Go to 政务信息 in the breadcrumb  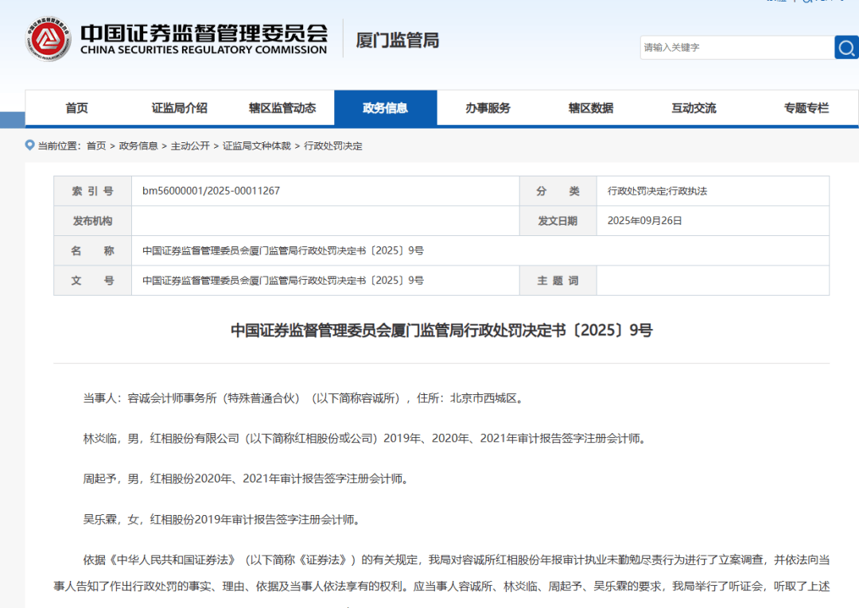click(x=138, y=145)
